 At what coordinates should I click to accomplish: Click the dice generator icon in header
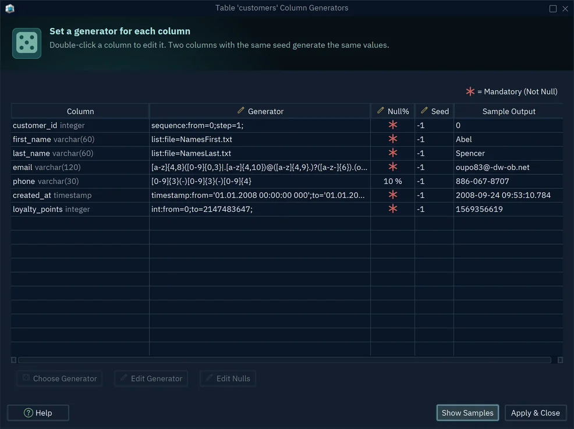[x=27, y=43]
